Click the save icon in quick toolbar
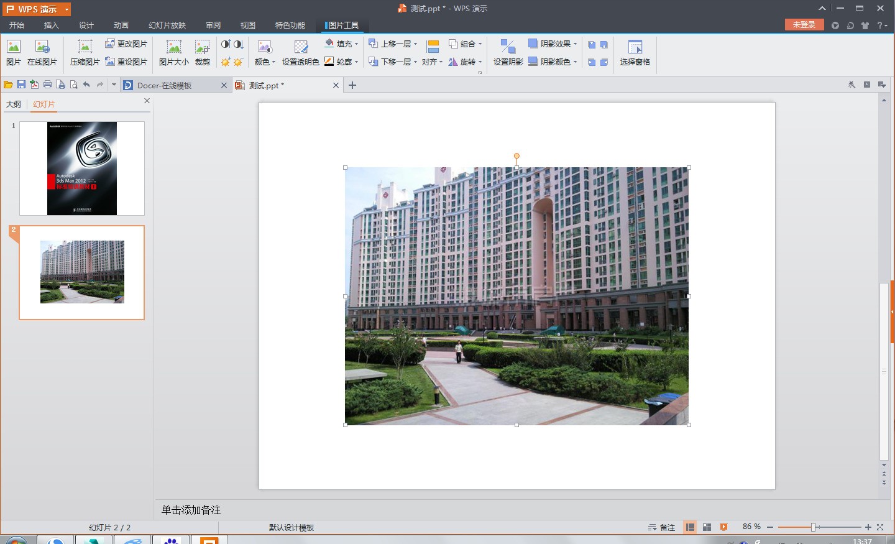 (21, 85)
